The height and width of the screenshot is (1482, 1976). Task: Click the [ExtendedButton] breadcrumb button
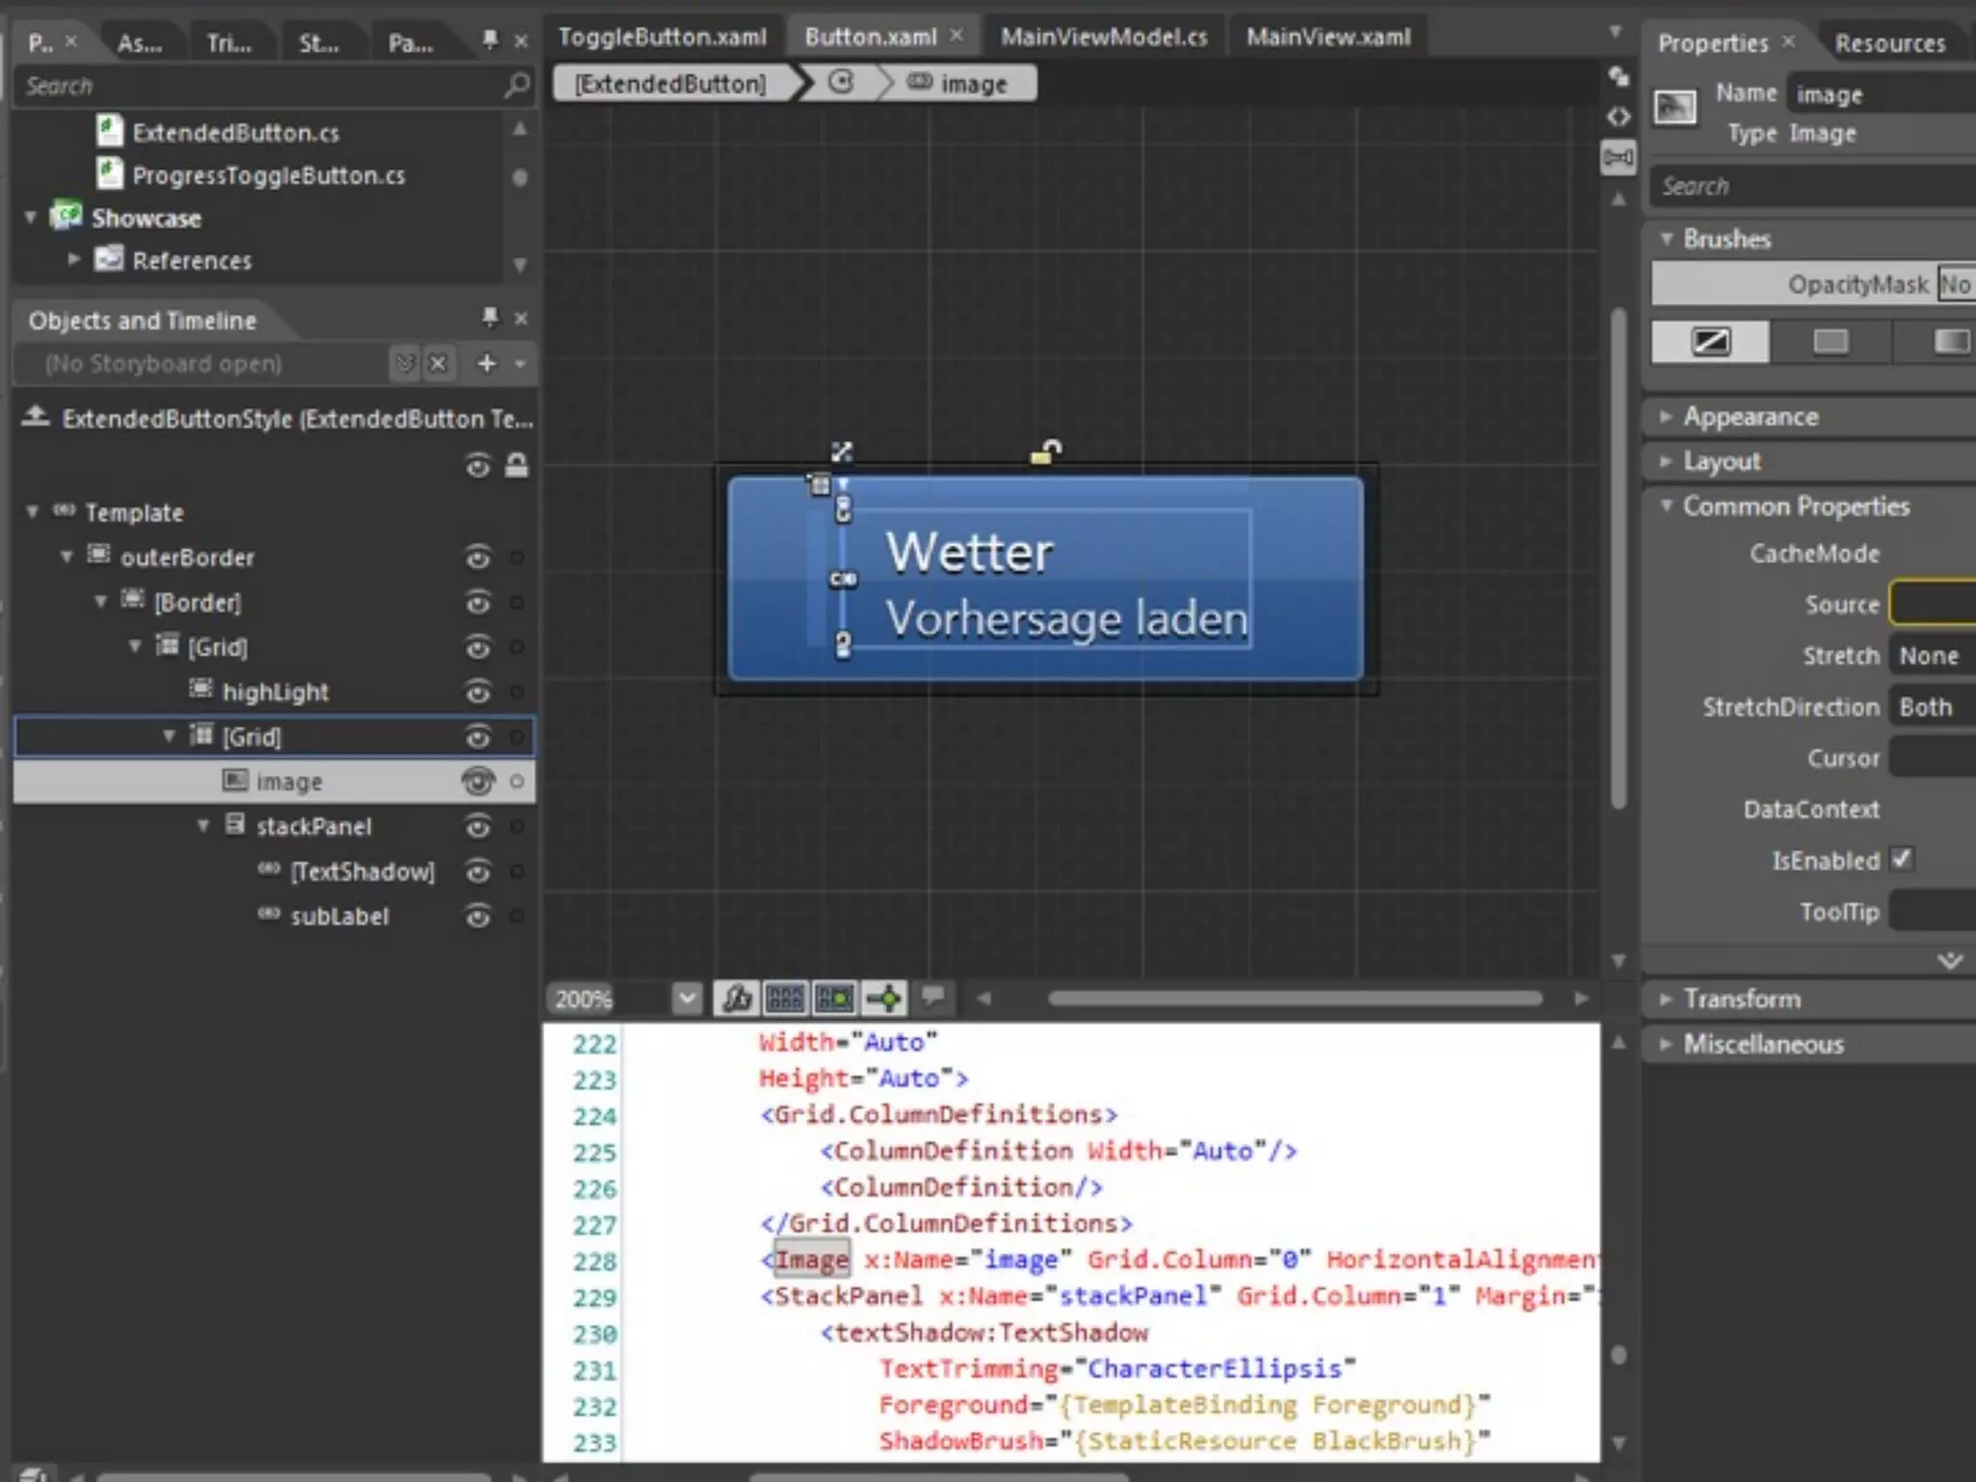(671, 84)
